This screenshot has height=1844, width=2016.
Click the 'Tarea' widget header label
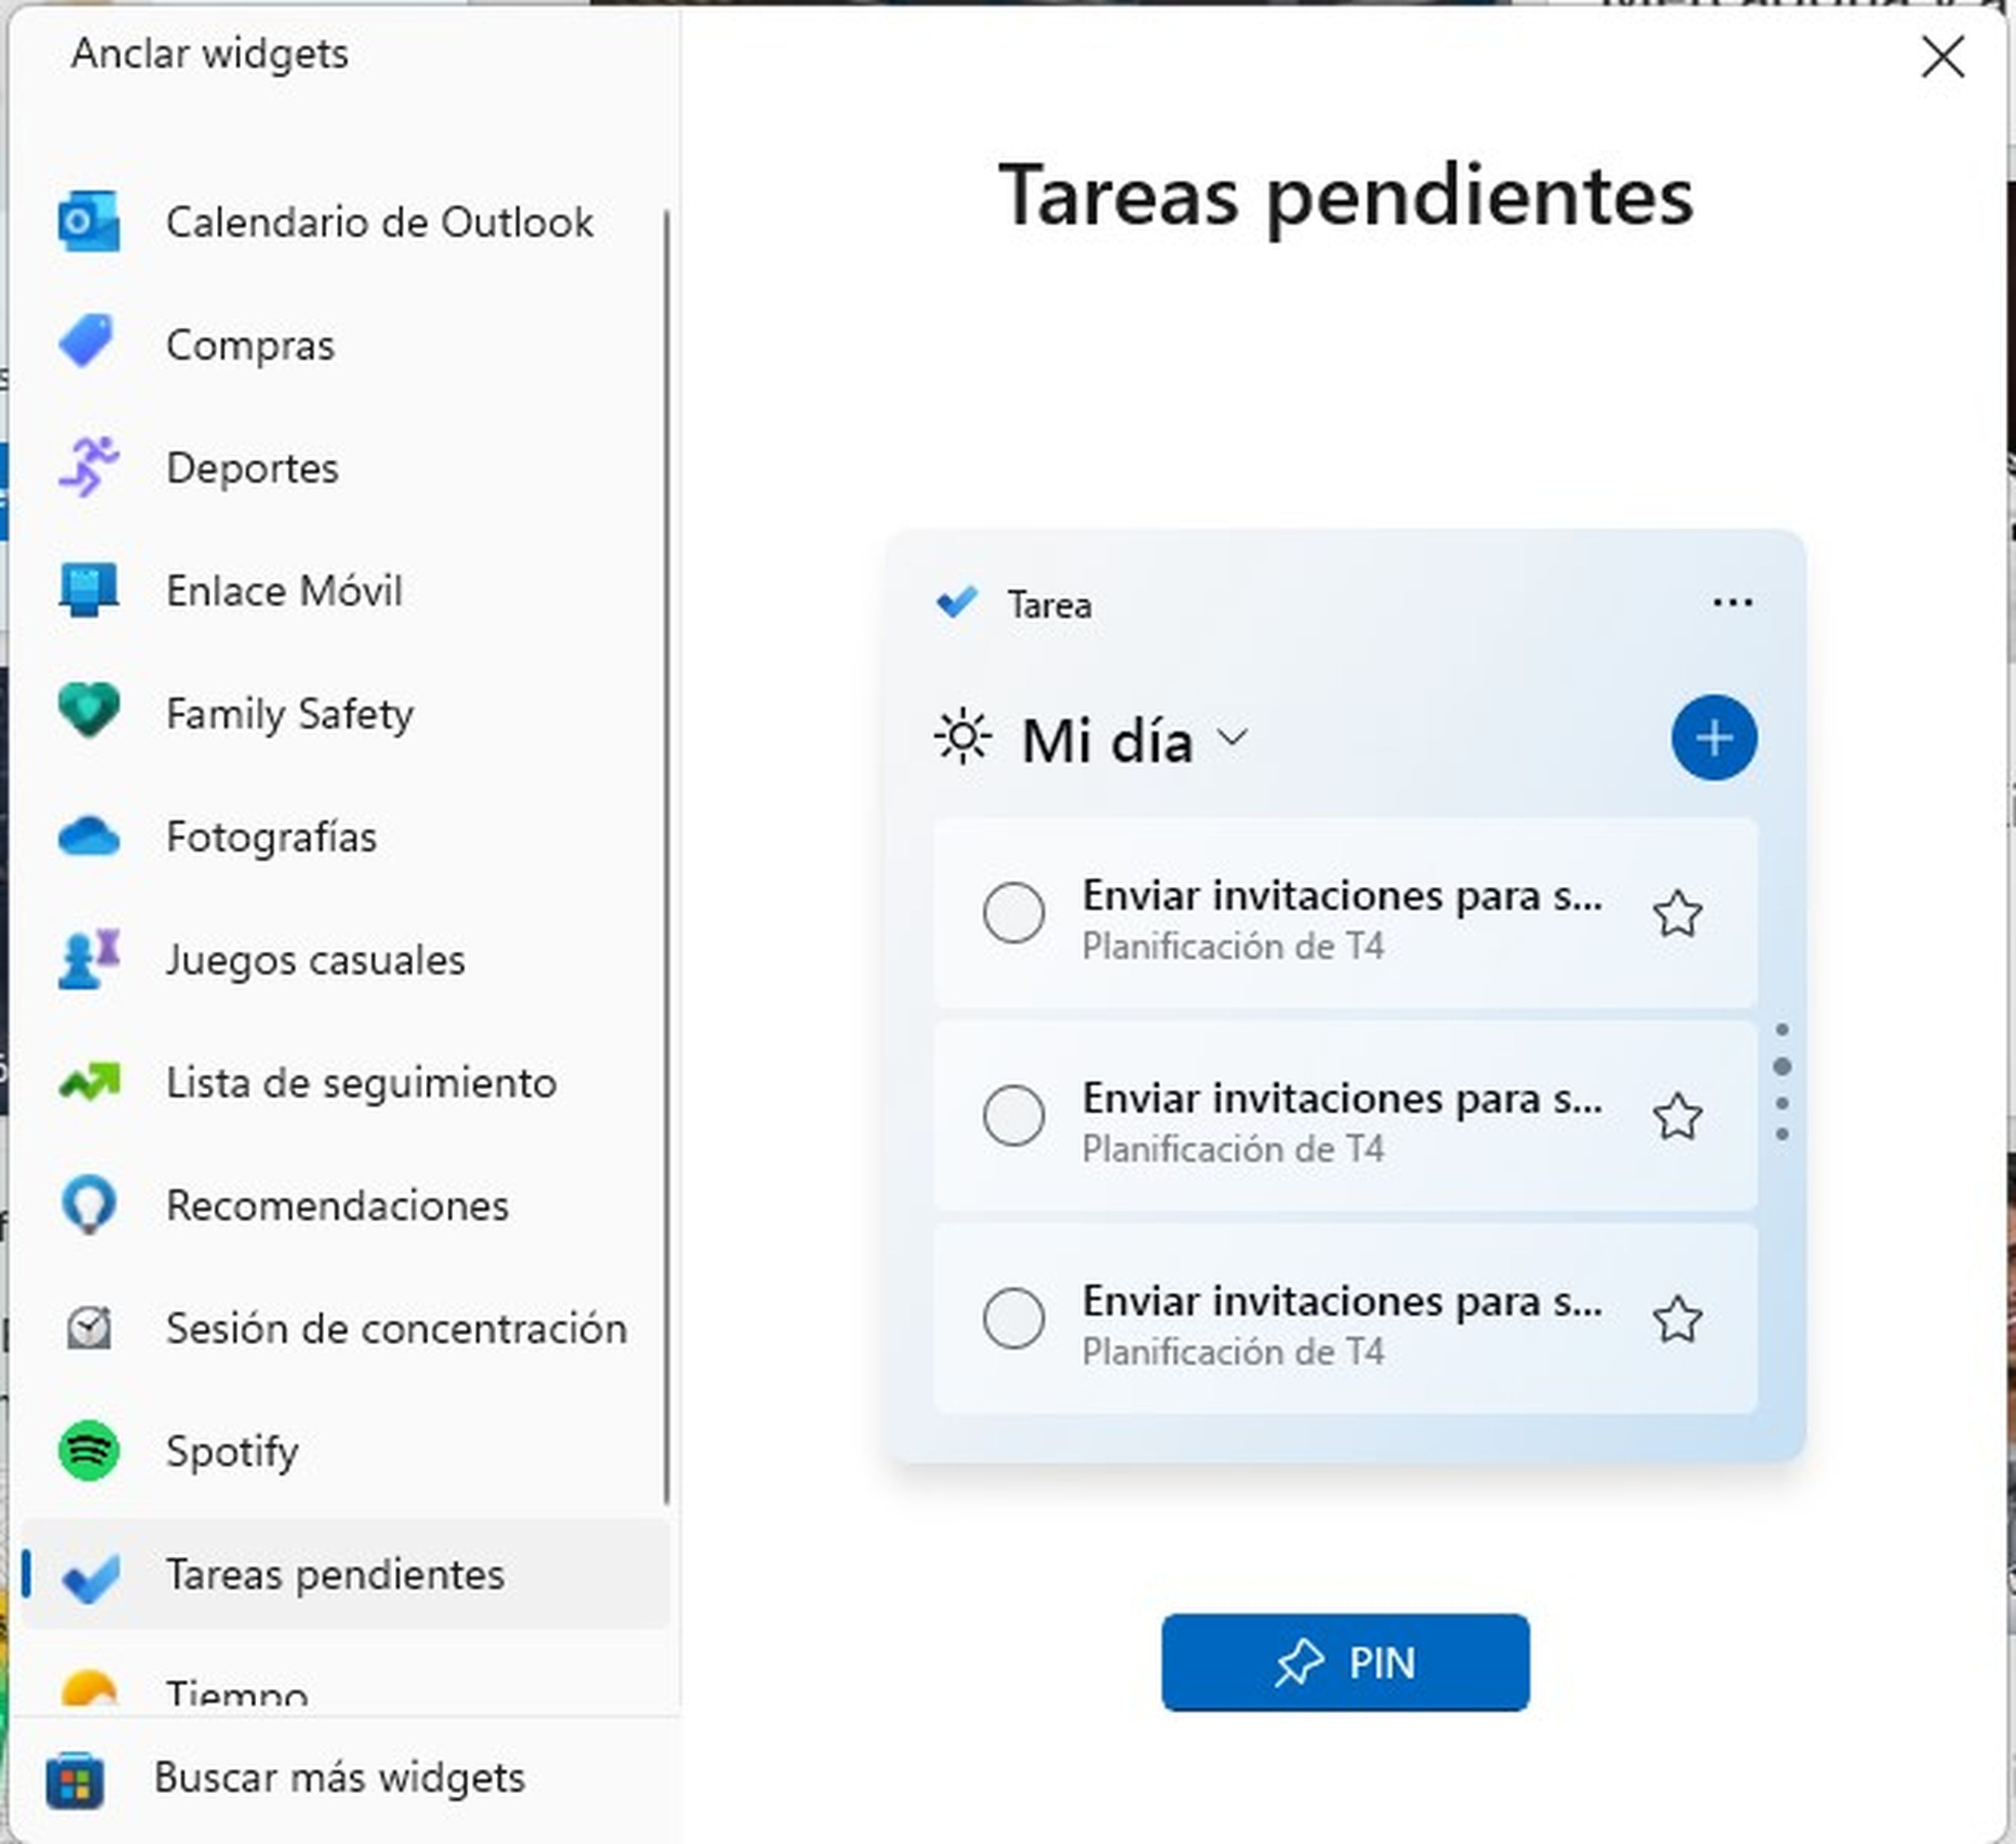point(1049,605)
